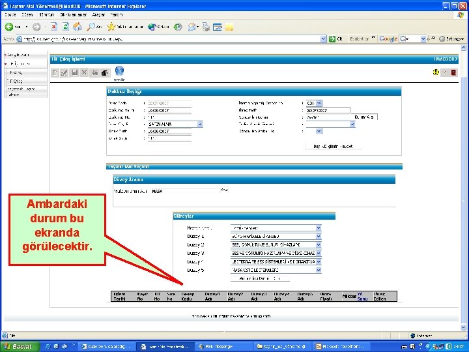Click the New record icon in form toolbar
This screenshot has width=469, height=352.
click(55, 73)
